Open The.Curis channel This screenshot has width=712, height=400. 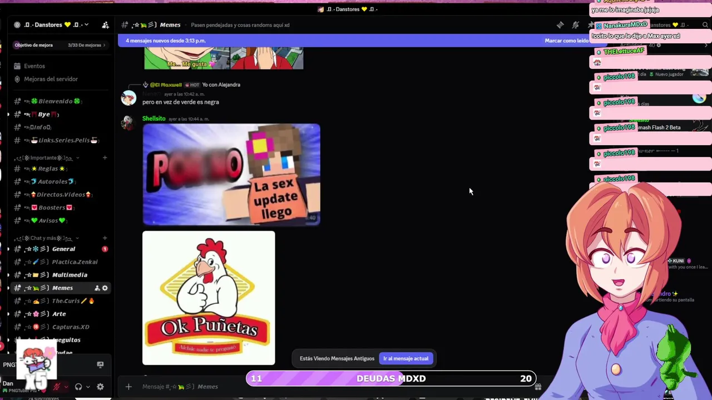[61, 301]
